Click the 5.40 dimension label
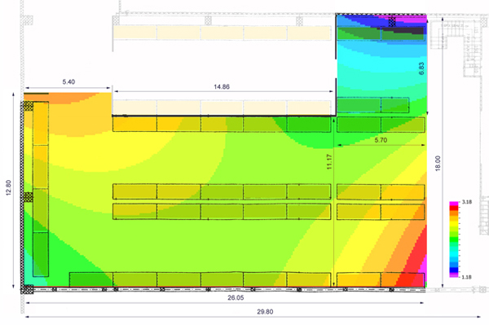489x325 pixels. click(x=68, y=82)
